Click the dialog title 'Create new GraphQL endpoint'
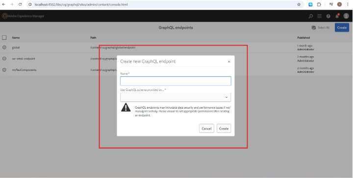 click(x=148, y=61)
